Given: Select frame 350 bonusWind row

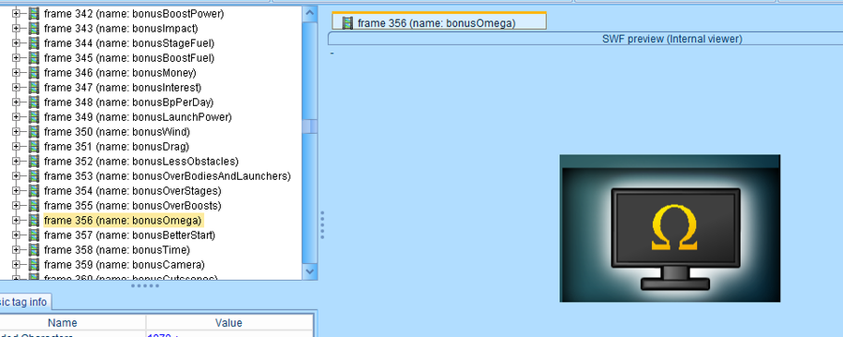Looking at the screenshot, I should coord(117,132).
